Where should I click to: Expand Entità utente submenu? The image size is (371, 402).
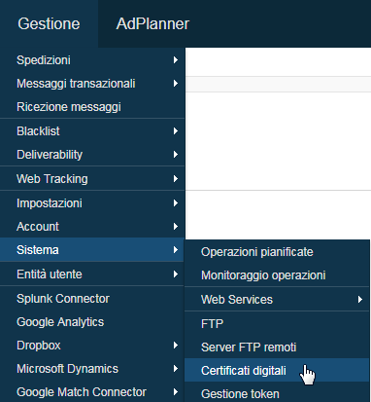[x=92, y=274]
